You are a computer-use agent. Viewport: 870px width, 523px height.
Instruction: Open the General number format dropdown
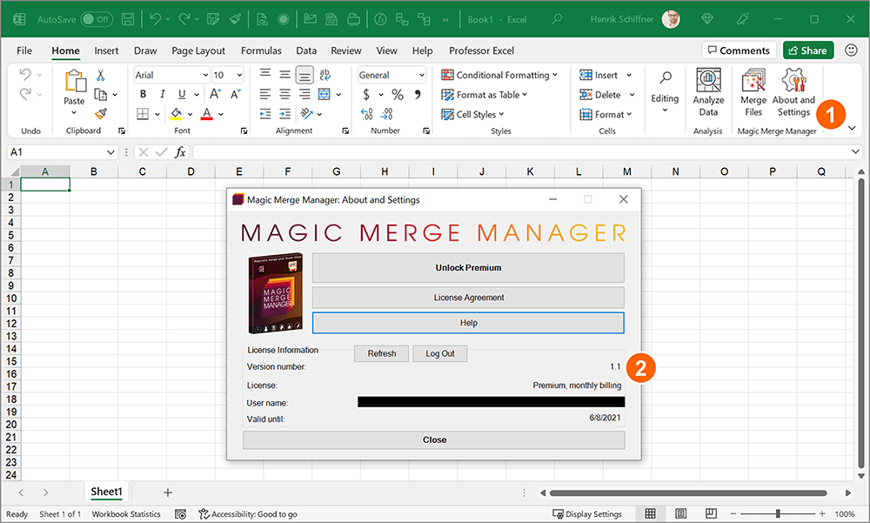(x=420, y=74)
